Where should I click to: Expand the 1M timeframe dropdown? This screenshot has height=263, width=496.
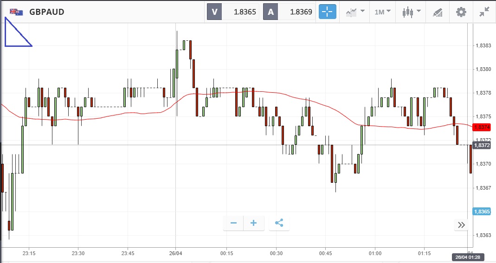(382, 12)
